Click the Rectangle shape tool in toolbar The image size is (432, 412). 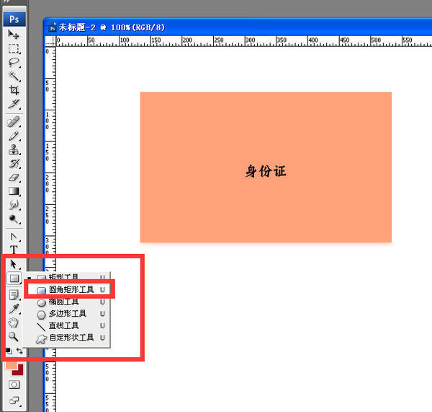coord(14,278)
